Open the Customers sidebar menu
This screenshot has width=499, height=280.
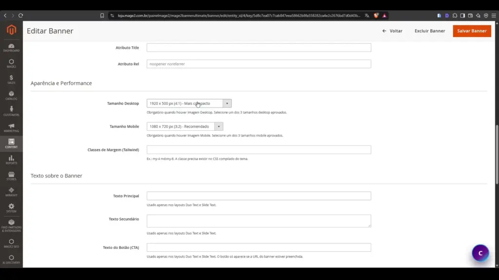point(11,111)
